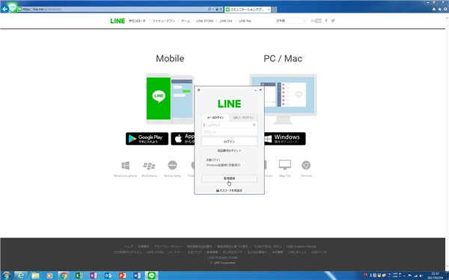Screen dimensions: 449x280
Task: Open the ゲーム menu item
Action: point(186,21)
